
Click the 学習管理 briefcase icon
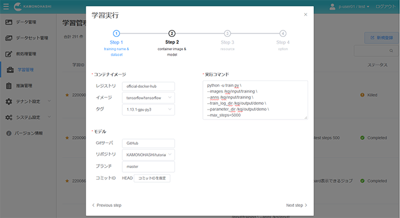click(x=10, y=70)
